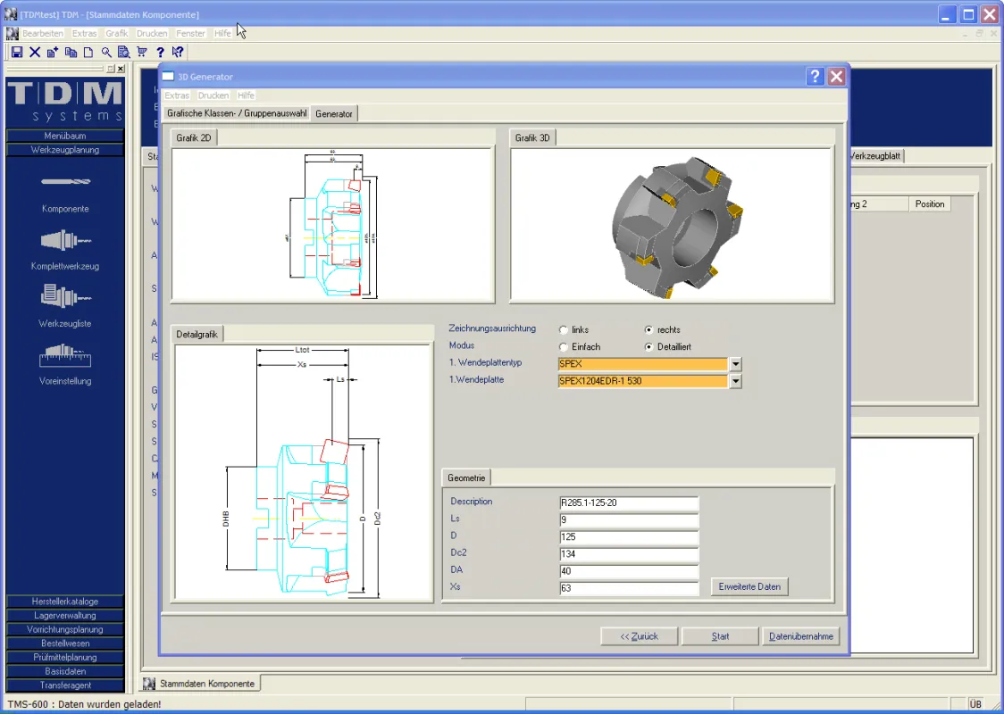Open the Bestellwesen sidebar section
Image resolution: width=1004 pixels, height=714 pixels.
tap(65, 643)
